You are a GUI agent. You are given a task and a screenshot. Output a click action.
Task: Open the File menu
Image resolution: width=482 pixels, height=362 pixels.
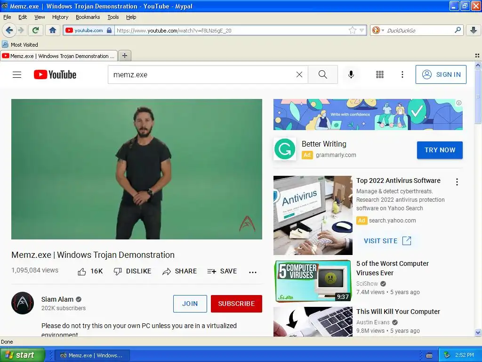tap(7, 17)
